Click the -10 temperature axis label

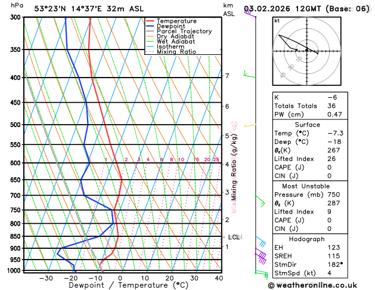tap(95, 278)
